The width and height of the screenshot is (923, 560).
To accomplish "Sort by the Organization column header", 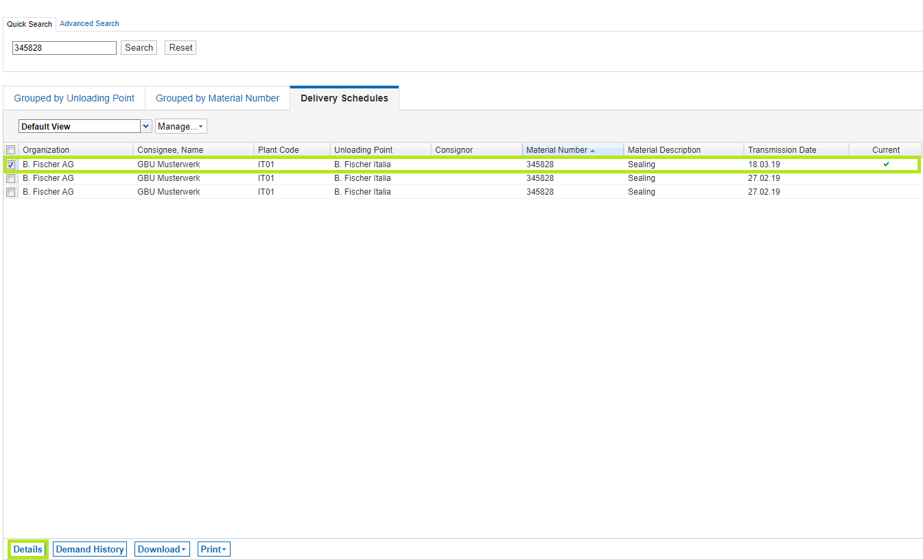I will click(x=75, y=150).
